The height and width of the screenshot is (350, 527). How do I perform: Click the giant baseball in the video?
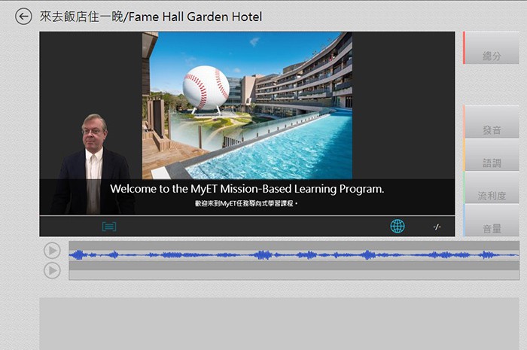coord(206,88)
